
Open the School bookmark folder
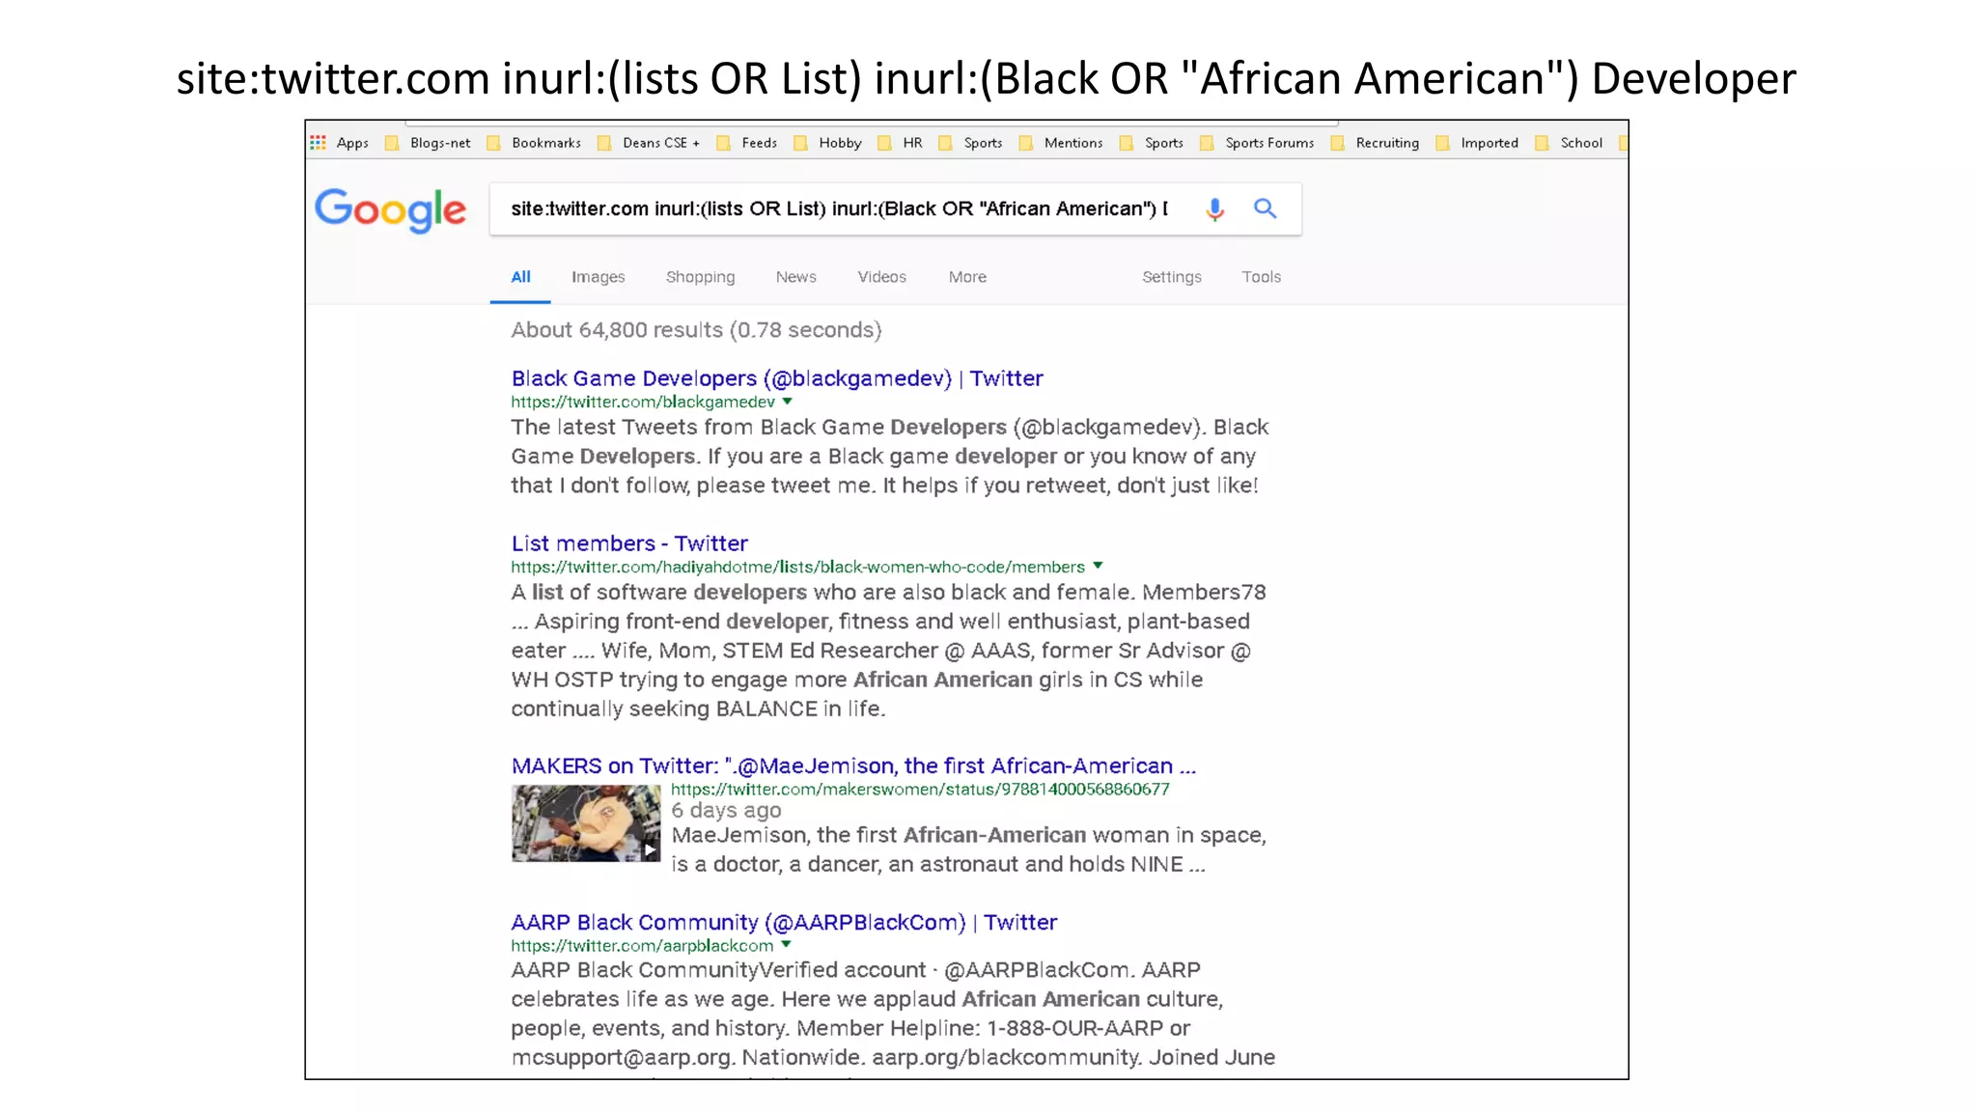coord(1570,143)
